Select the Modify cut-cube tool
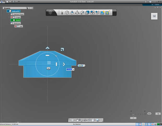The height and width of the screenshot is (126, 162). pos(82,13)
